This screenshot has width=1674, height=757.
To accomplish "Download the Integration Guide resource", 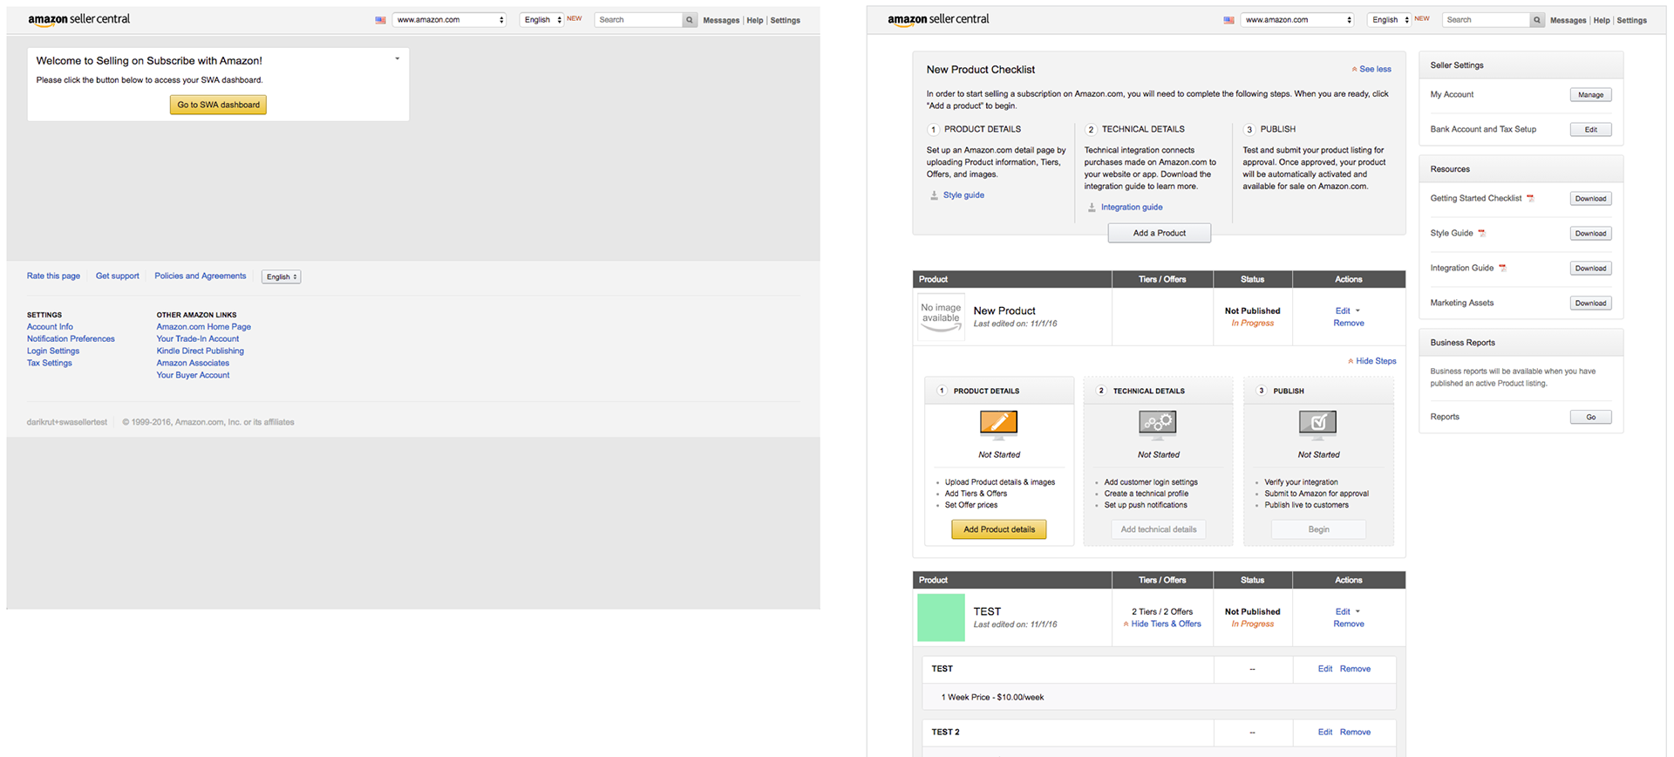I will [x=1591, y=269].
